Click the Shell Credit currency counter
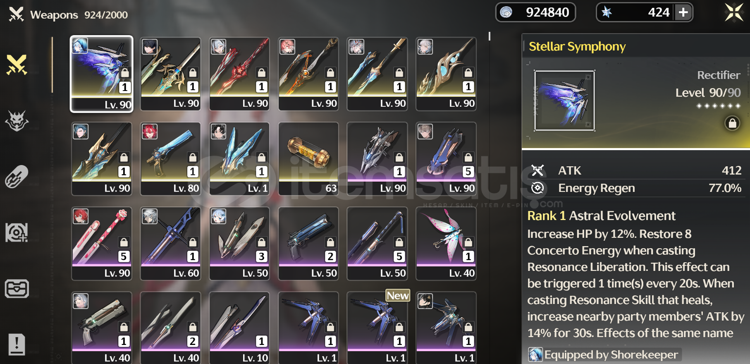750x364 pixels. tap(535, 12)
